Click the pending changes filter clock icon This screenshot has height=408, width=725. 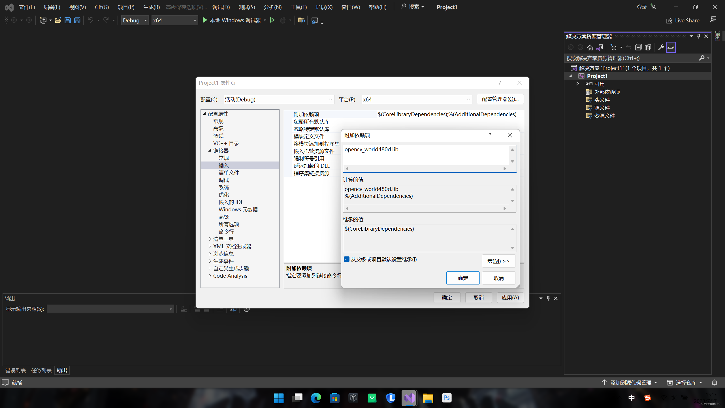(x=613, y=47)
